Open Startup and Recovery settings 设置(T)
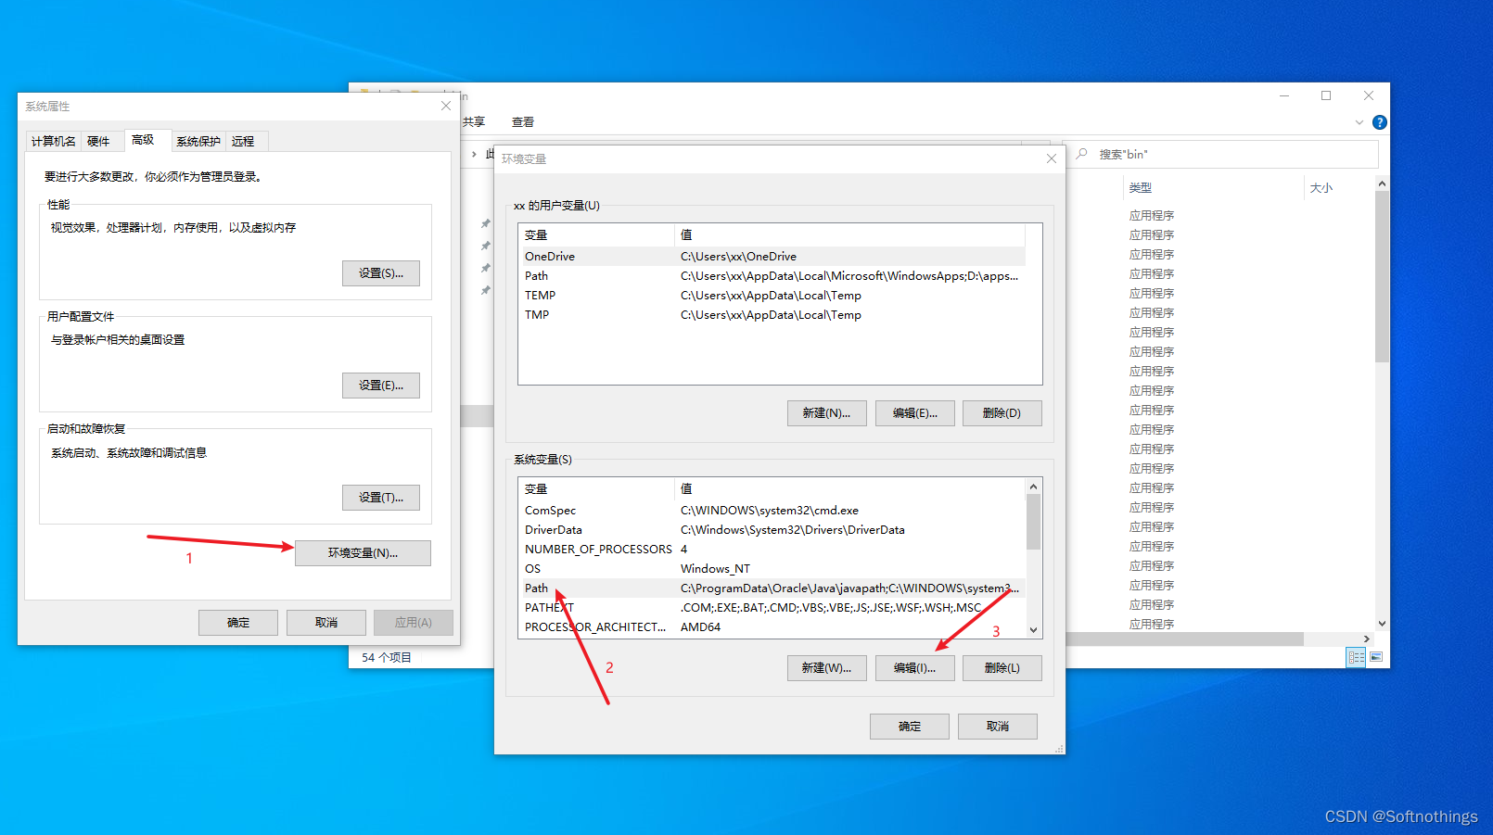Viewport: 1493px width, 835px height. click(x=381, y=498)
